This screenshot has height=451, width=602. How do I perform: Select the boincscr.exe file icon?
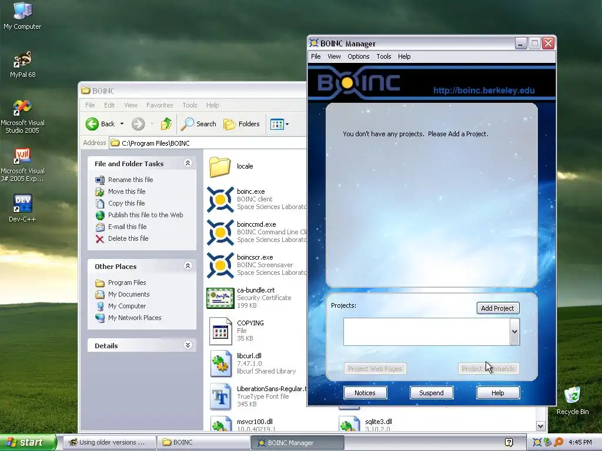point(220,265)
